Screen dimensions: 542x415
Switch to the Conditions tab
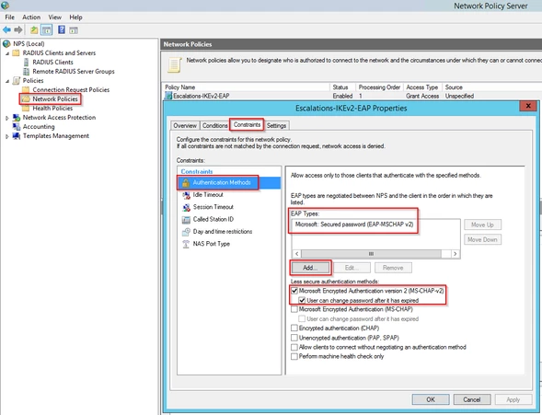click(x=214, y=125)
